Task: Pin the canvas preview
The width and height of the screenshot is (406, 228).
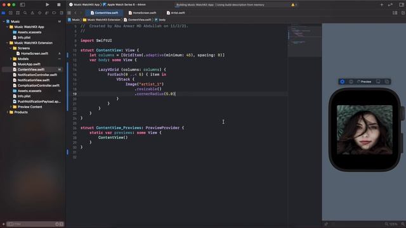Action: [x=326, y=224]
